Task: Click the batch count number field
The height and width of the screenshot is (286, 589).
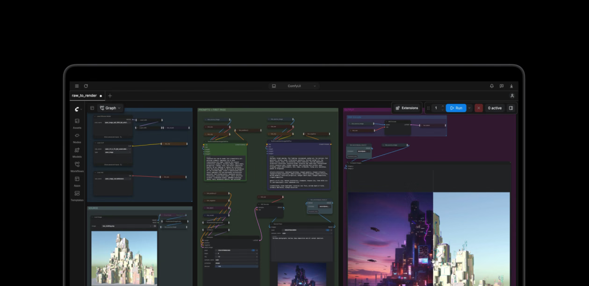Action: click(x=436, y=108)
